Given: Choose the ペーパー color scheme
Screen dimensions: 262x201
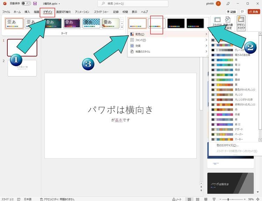Looking at the screenshot, I should (x=234, y=134).
